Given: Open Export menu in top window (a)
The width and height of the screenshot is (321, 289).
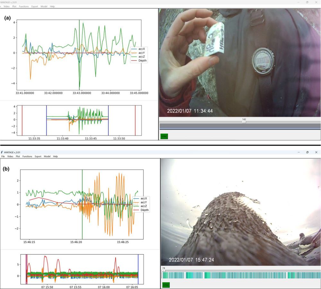Looking at the screenshot, I should tap(35, 6).
